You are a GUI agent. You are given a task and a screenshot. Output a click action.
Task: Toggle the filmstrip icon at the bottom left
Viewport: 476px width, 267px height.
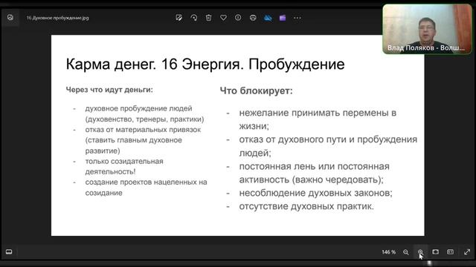pyautogui.click(x=9, y=252)
